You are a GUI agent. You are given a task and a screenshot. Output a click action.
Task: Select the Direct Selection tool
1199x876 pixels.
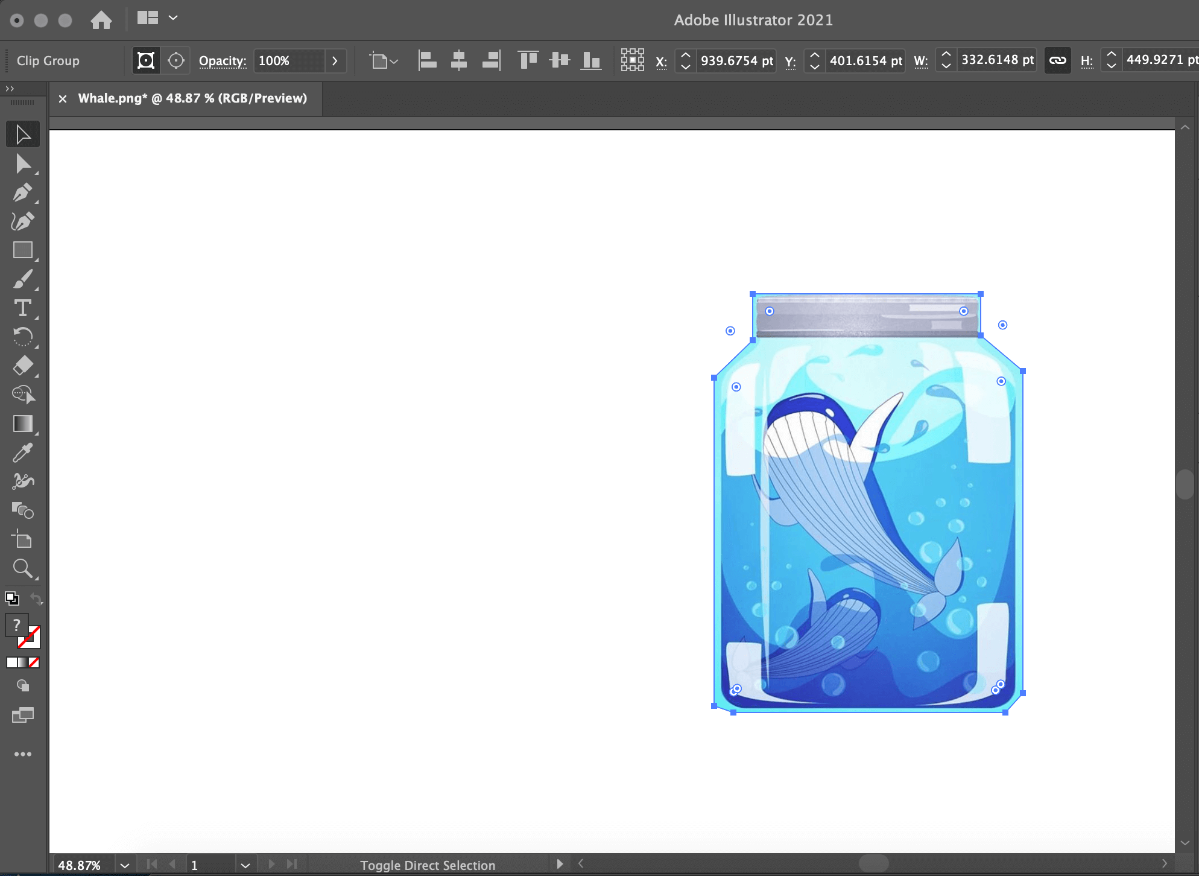click(23, 163)
